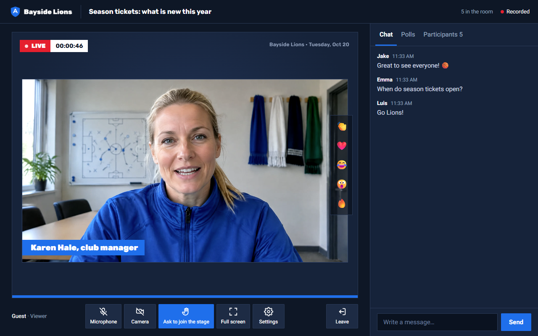Leave the webinar room
Viewport: 538px width, 336px height.
point(342,316)
